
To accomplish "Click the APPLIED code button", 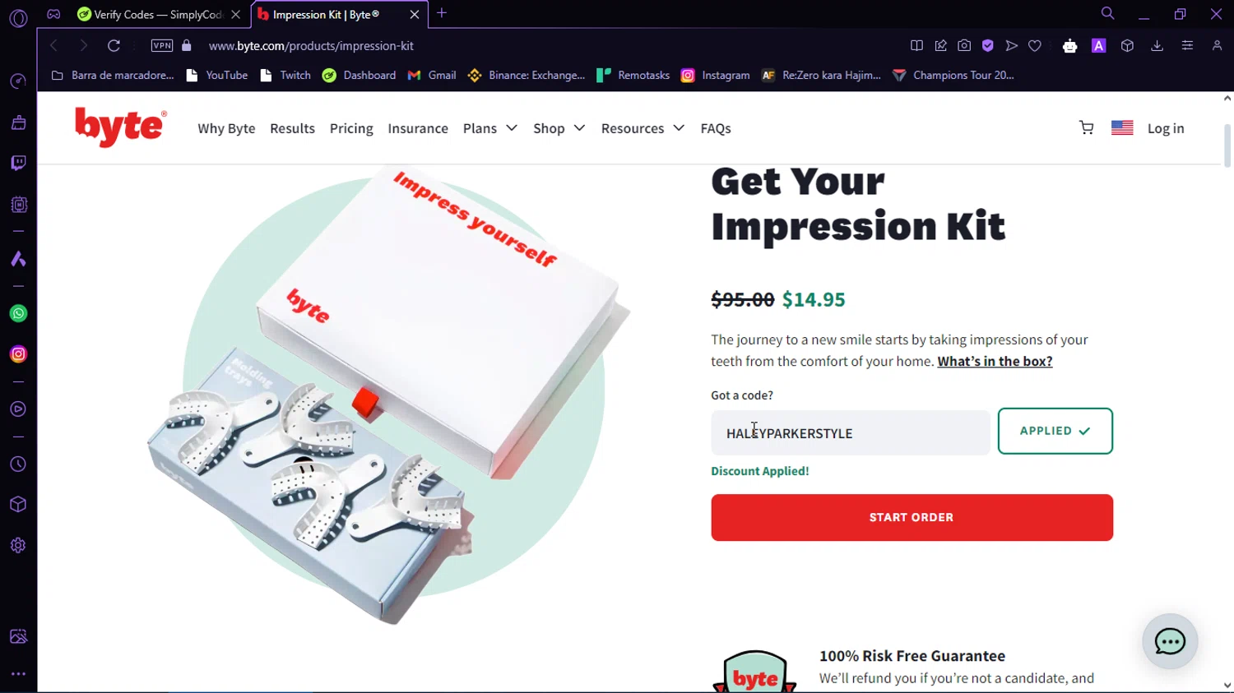I will click(1055, 431).
